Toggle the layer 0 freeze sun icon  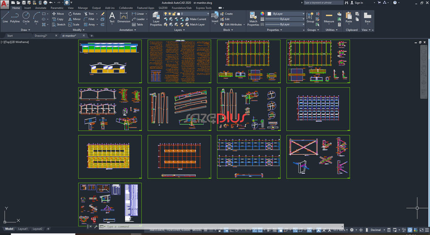[x=170, y=14]
